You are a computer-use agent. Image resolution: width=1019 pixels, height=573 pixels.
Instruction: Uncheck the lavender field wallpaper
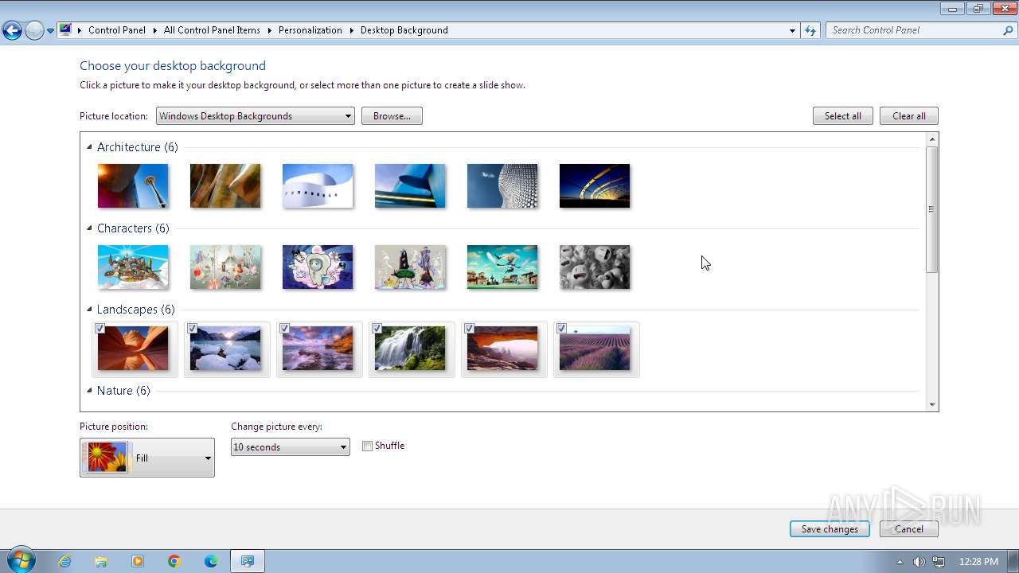pyautogui.click(x=561, y=329)
